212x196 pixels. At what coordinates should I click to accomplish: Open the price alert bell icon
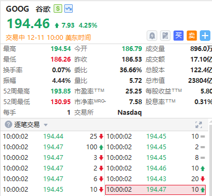152,36
